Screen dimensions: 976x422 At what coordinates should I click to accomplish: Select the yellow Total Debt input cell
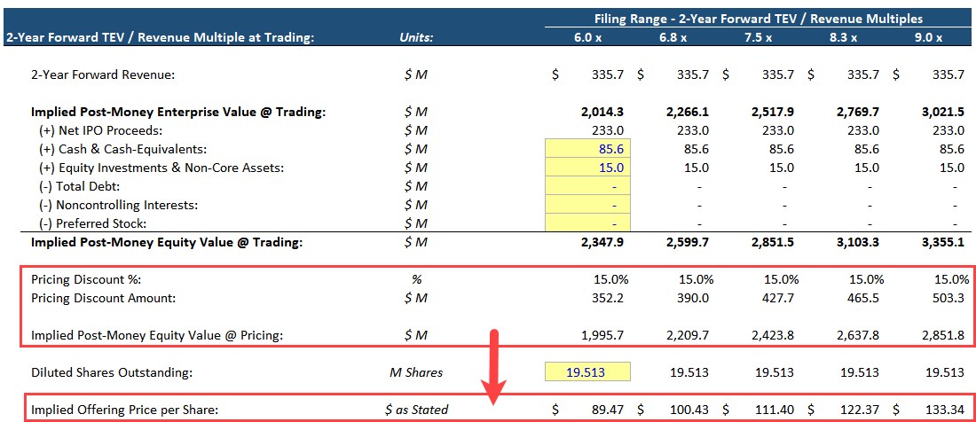coord(587,186)
